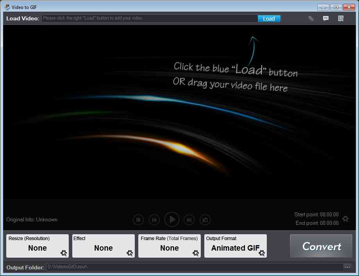Open Resize (Resolution) gear settings
359x276 pixels.
(x=64, y=253)
